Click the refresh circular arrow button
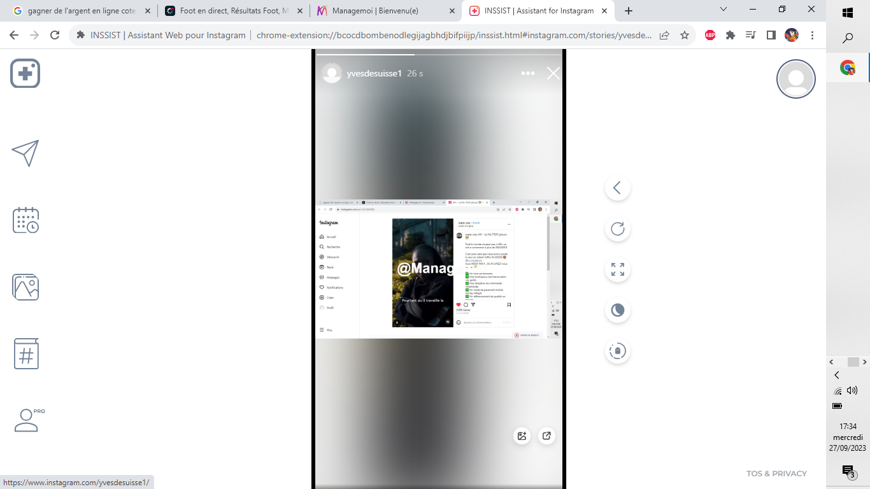 coord(617,229)
